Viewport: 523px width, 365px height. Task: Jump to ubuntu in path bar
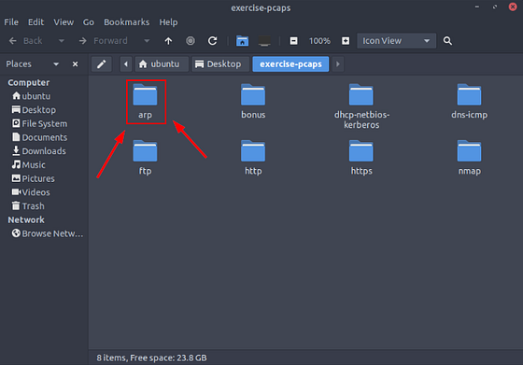[x=162, y=64]
